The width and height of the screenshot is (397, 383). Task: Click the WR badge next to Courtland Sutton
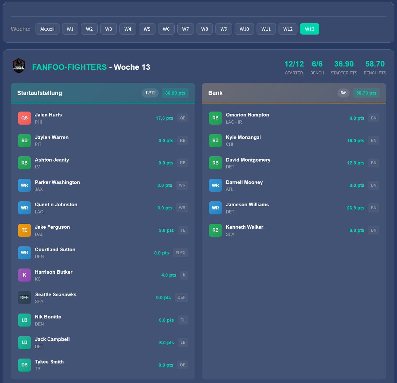coord(24,253)
